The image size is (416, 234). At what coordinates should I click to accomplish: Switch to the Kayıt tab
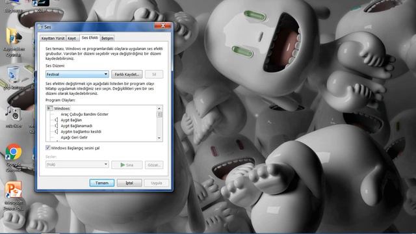(72, 38)
